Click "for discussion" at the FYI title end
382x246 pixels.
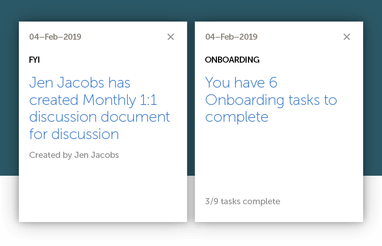tap(74, 134)
